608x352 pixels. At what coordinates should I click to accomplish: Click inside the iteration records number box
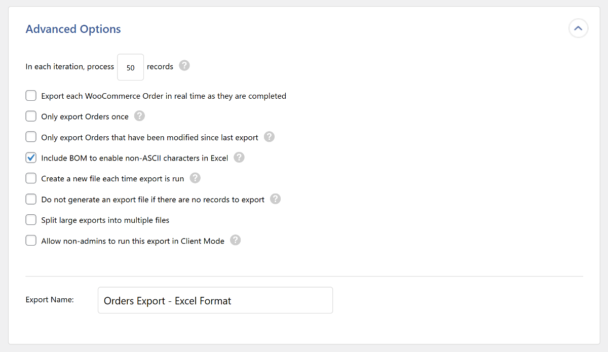[x=130, y=67]
